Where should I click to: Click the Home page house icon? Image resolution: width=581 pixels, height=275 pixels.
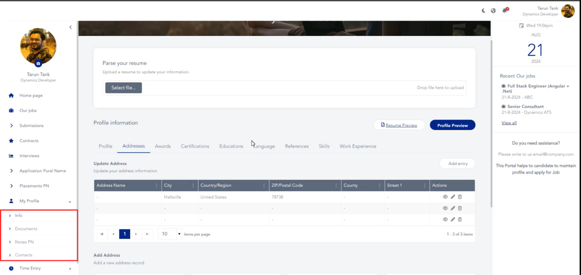pos(11,95)
